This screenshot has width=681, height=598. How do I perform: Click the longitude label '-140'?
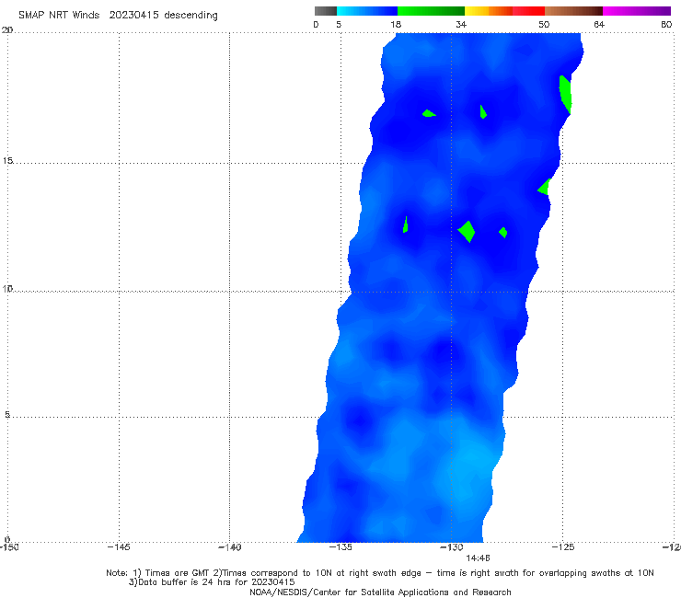230,546
